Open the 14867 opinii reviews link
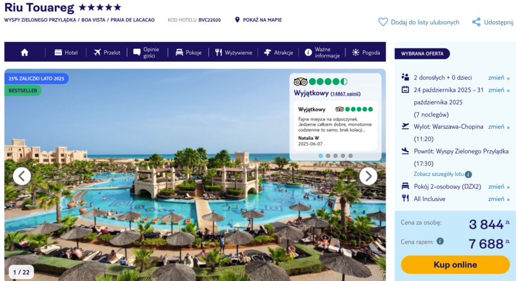The image size is (516, 281). 346,93
